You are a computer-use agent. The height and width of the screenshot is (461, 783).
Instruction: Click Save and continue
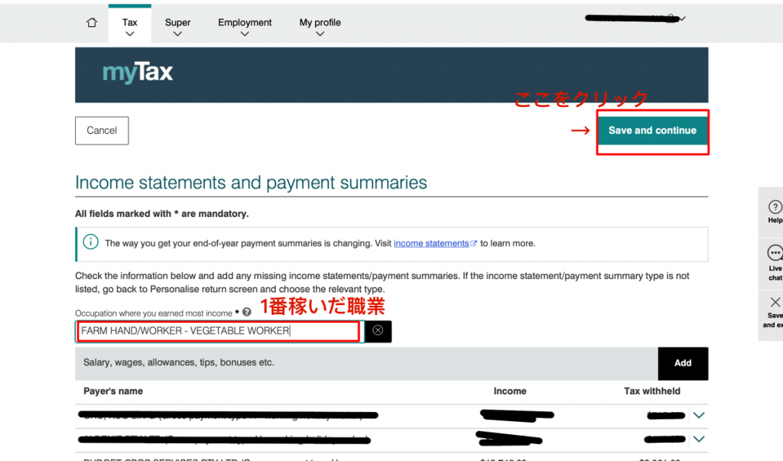click(x=652, y=131)
